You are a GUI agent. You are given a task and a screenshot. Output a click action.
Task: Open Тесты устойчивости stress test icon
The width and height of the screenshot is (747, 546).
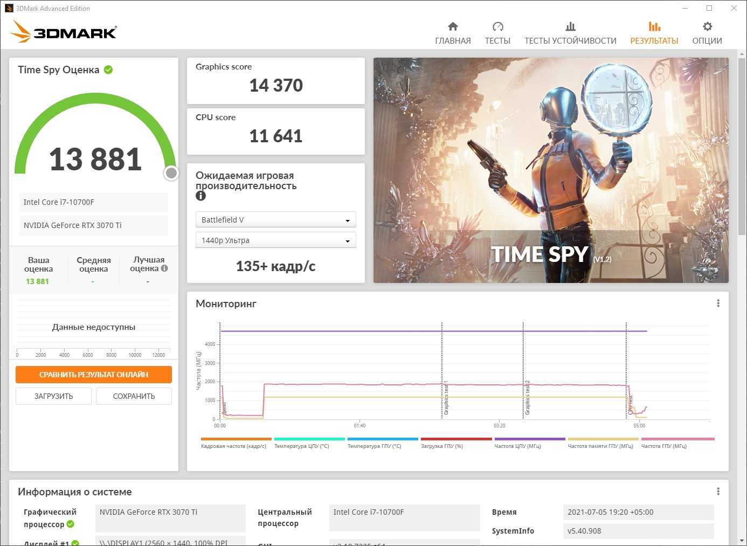pyautogui.click(x=570, y=26)
